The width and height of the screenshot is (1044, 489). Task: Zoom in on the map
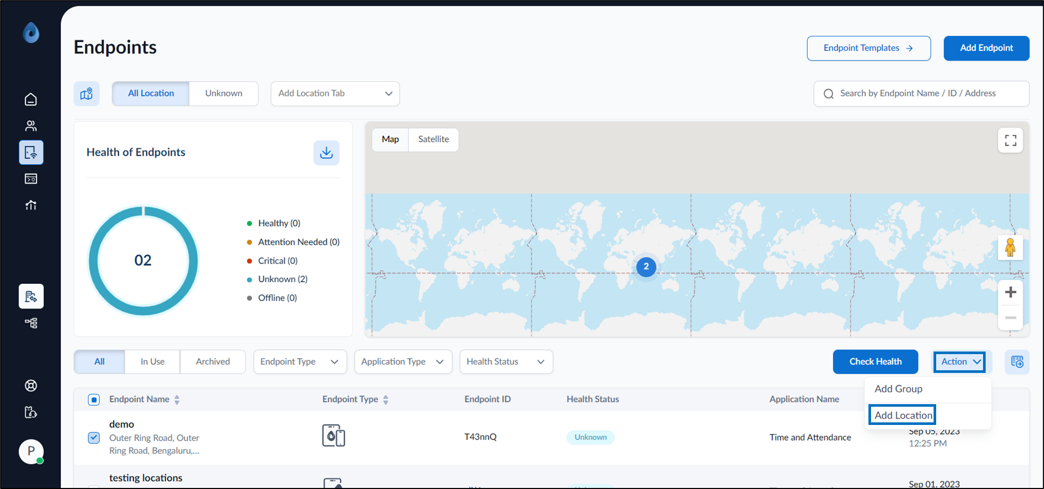pos(1010,292)
